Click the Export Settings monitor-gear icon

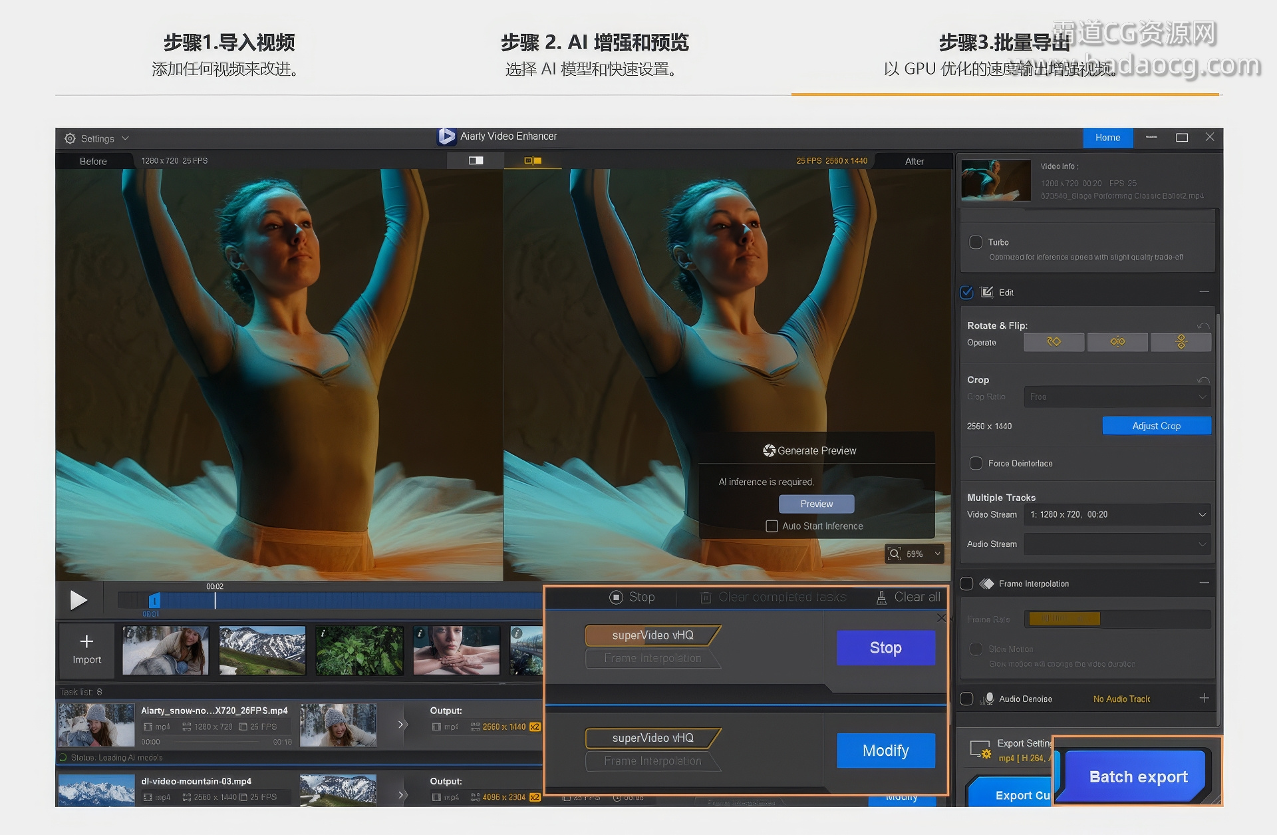(x=980, y=750)
